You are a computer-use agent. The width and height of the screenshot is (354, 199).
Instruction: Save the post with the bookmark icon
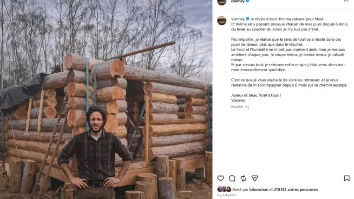click(347, 178)
